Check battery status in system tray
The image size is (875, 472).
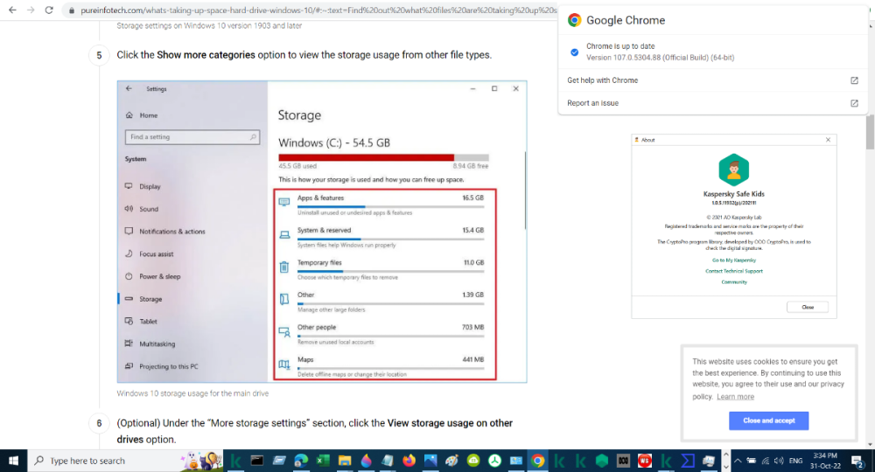[x=752, y=461]
